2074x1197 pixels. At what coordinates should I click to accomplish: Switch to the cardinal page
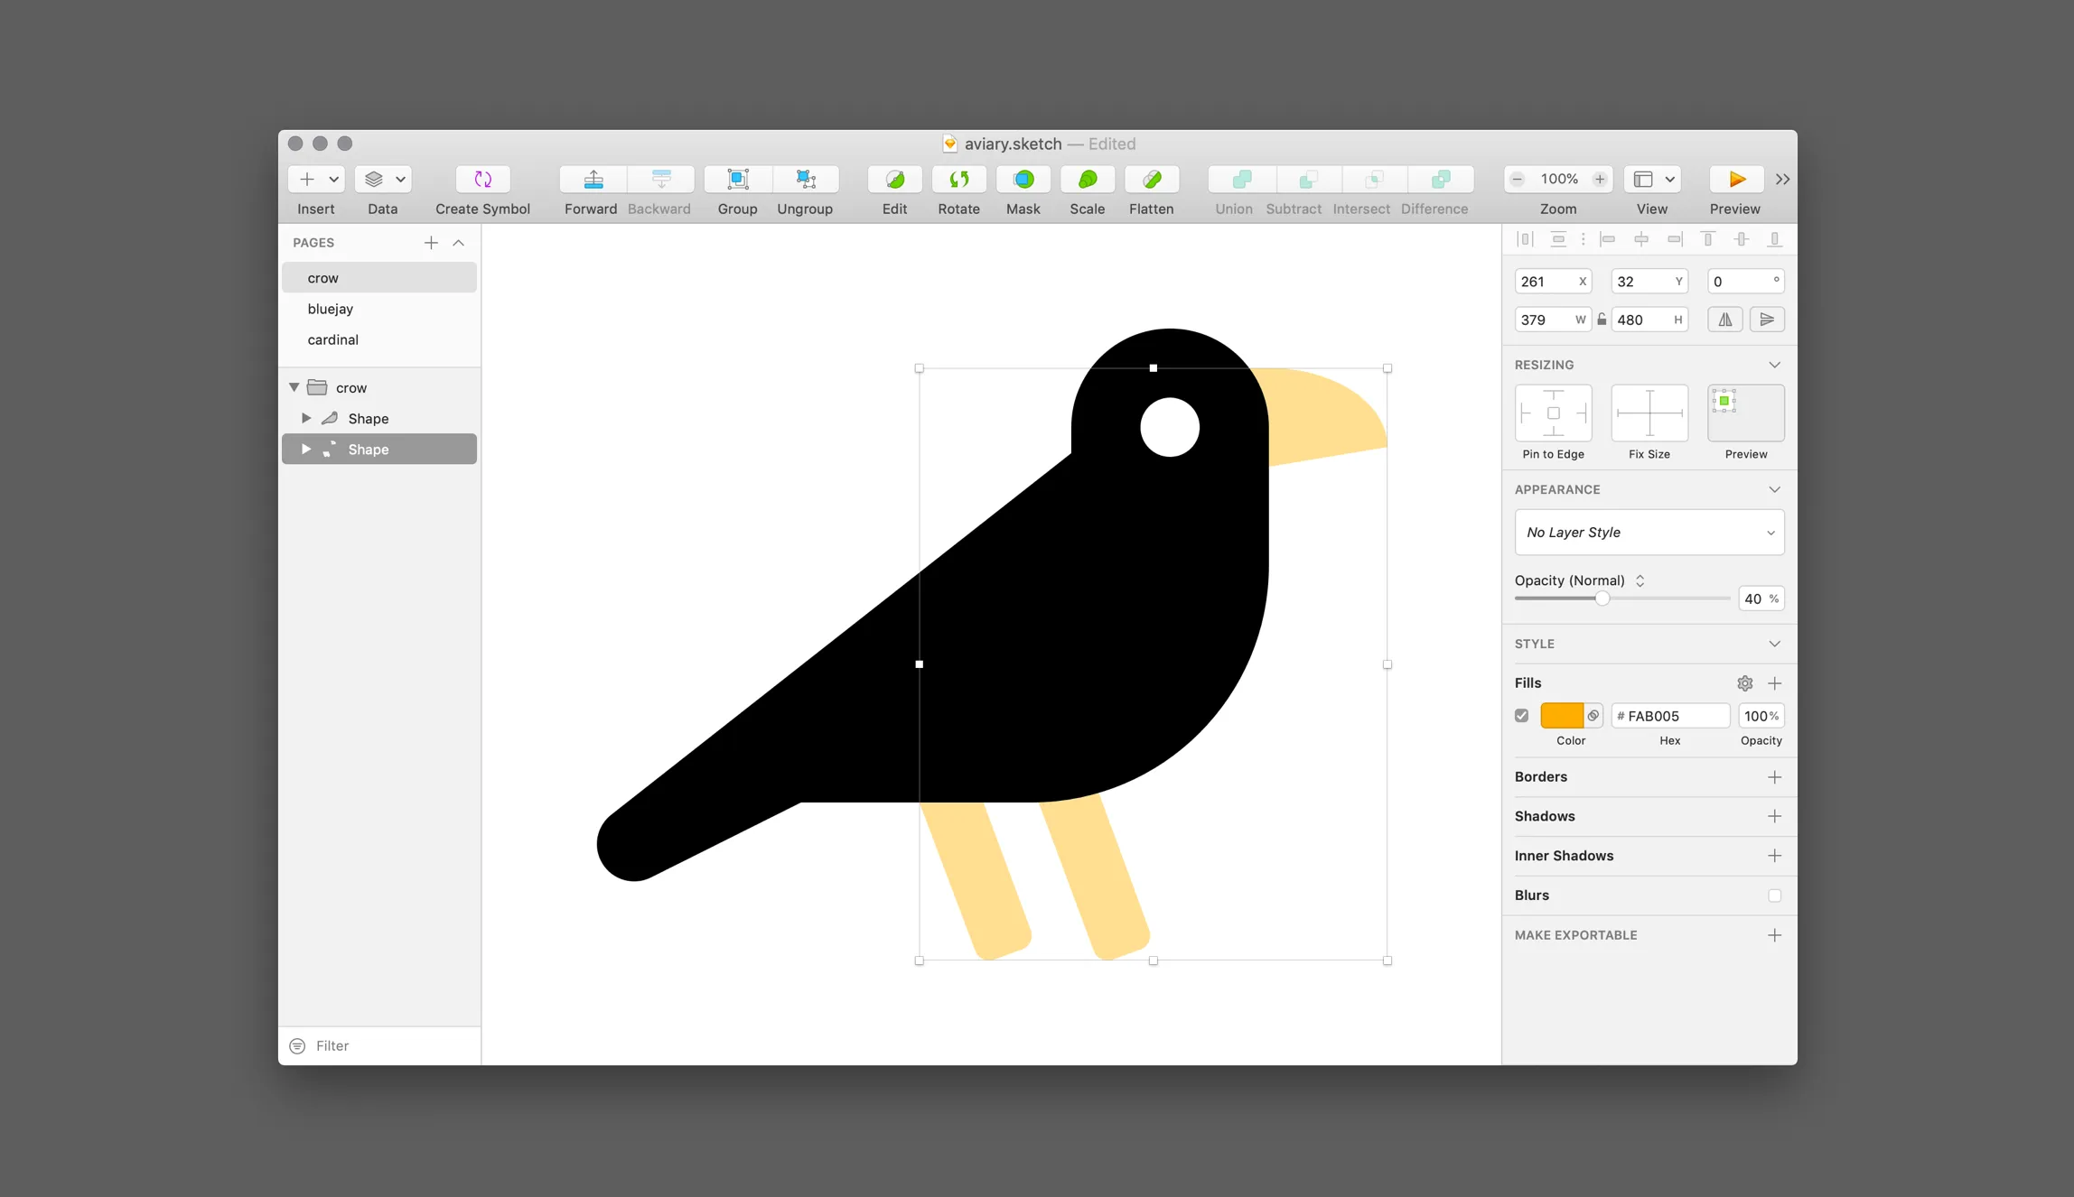[332, 339]
